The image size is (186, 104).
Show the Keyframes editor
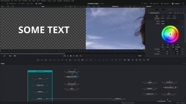click(x=154, y=4)
